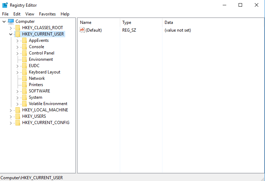Click the string value icon beside (Default)
The image size is (265, 181).
pos(82,30)
